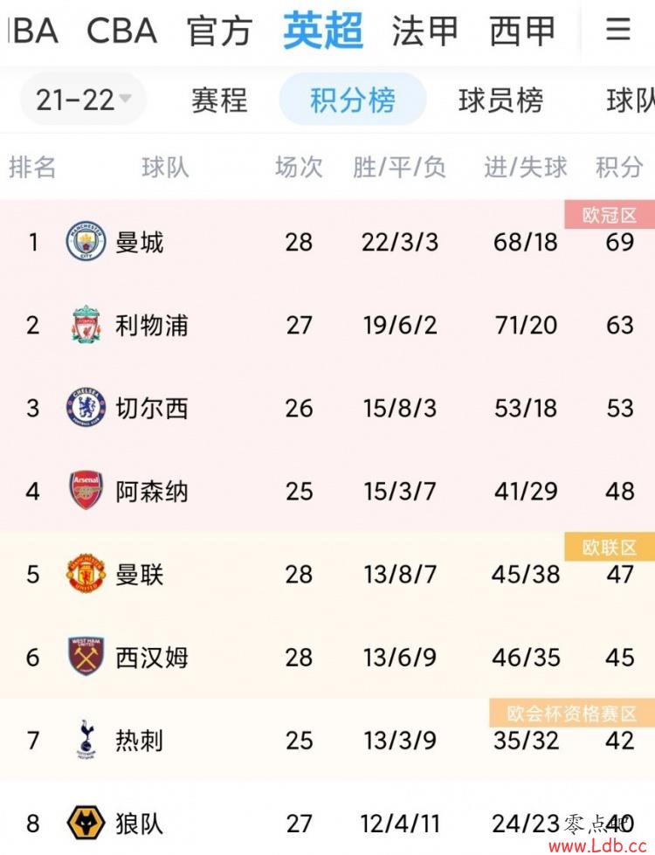Tap the West Ham club crest
The height and width of the screenshot is (855, 655).
pyautogui.click(x=86, y=657)
